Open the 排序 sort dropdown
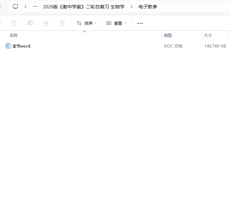The image size is (231, 205). pos(86,23)
